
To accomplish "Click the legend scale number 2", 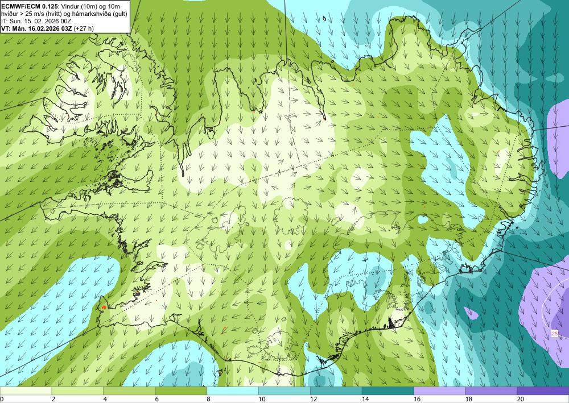I will pyautogui.click(x=53, y=400).
